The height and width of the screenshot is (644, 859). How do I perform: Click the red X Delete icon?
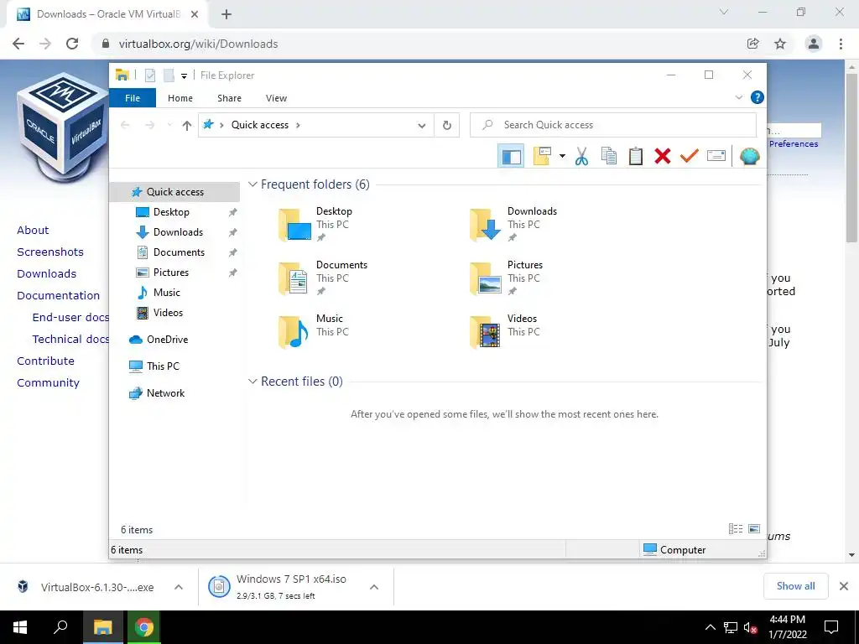coord(663,156)
